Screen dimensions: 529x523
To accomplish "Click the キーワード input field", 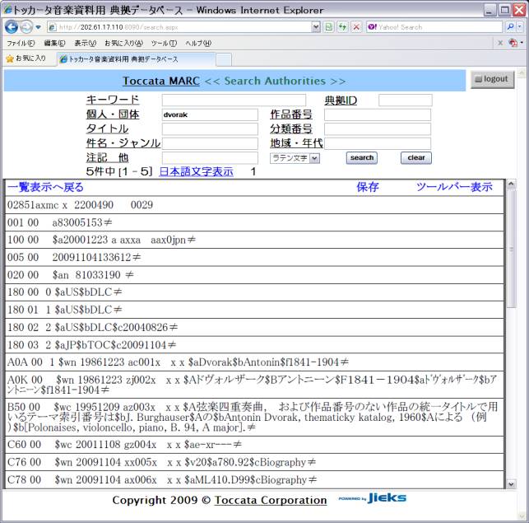I will [x=234, y=100].
